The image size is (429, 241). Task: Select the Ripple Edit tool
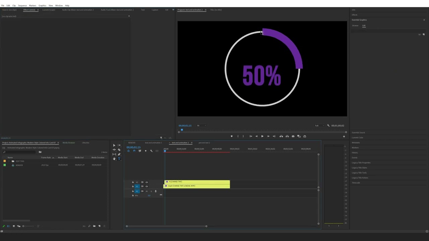(114, 150)
